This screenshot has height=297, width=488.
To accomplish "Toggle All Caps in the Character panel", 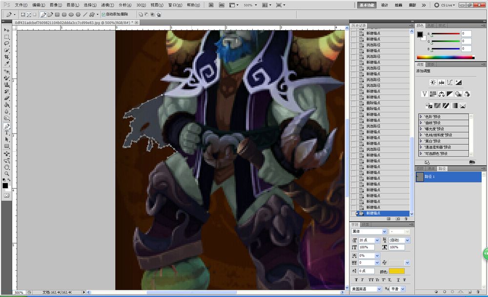I will [371, 280].
